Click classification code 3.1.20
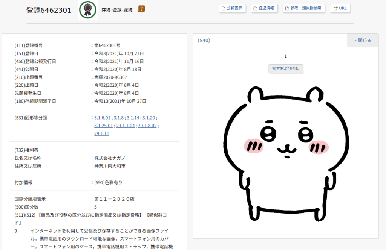 (x=149, y=117)
